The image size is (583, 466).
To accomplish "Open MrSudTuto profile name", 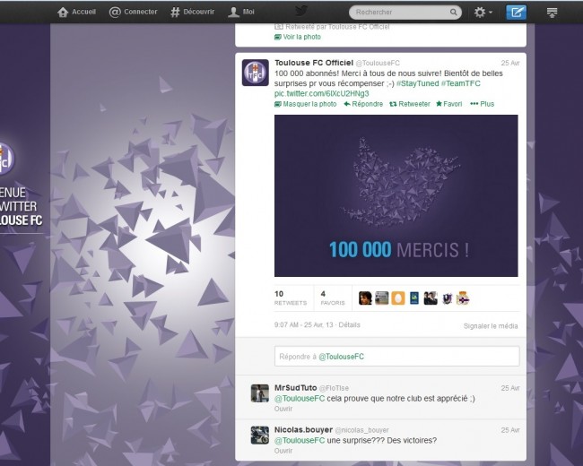I will point(296,388).
